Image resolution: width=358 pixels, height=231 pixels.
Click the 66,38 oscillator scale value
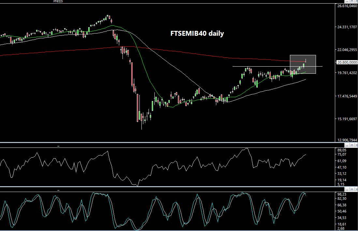tap(342, 205)
